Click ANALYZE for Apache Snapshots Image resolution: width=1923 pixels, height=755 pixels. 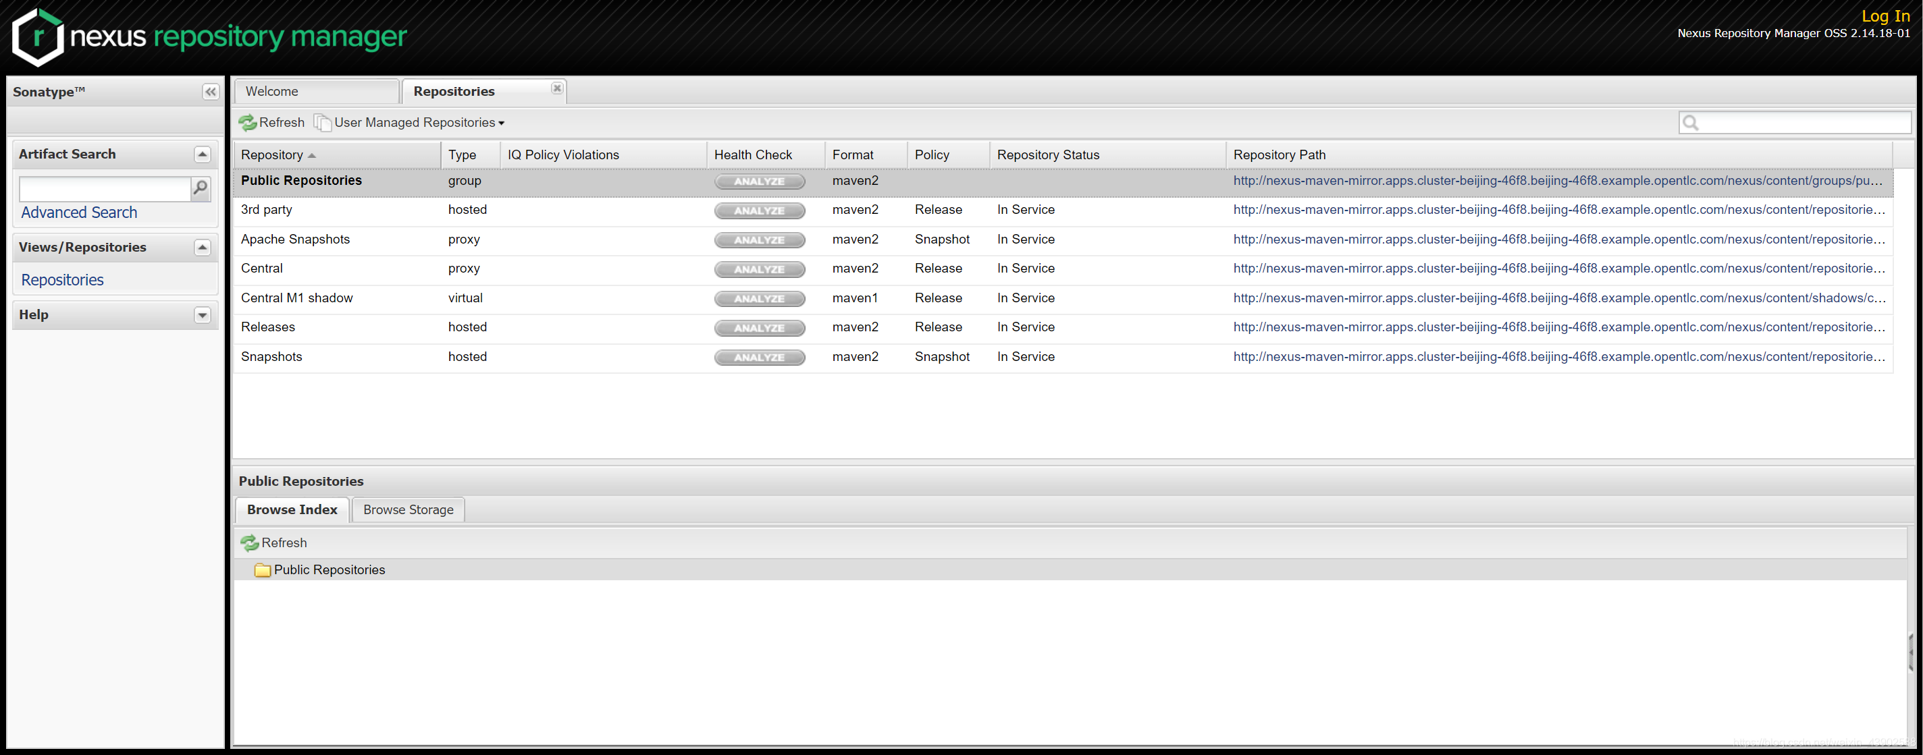coord(759,240)
